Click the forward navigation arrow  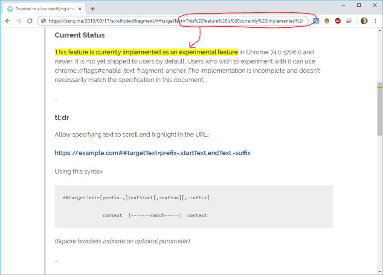(18, 20)
